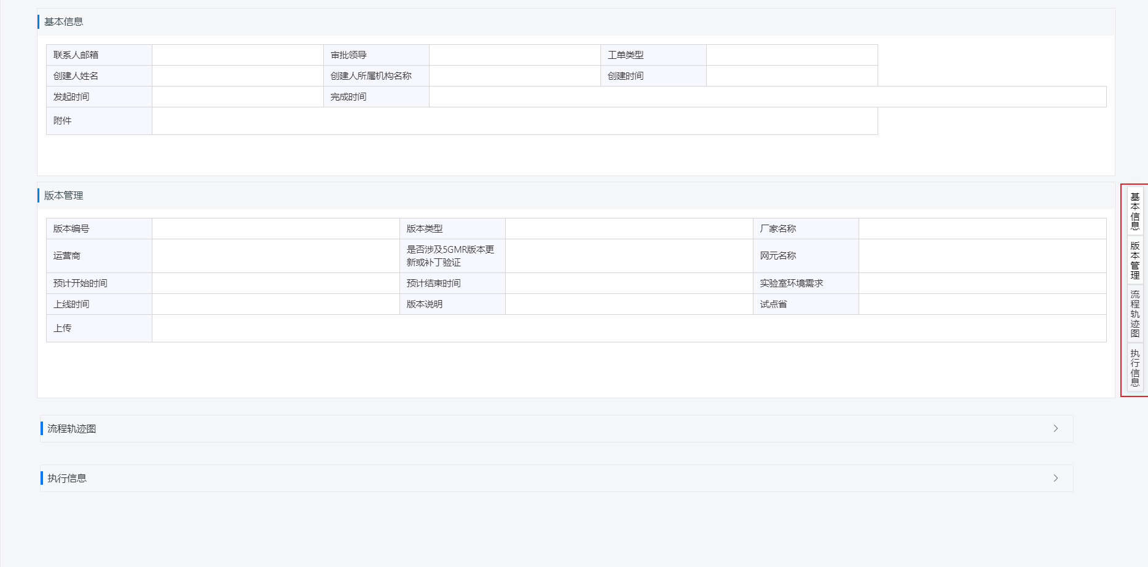This screenshot has width=1148, height=567.
Task: Expand the 流程轨迹图 section chevron
Action: (x=1056, y=428)
